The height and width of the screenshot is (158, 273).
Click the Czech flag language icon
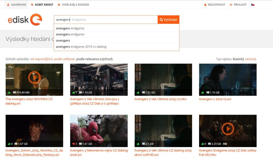(253, 5)
